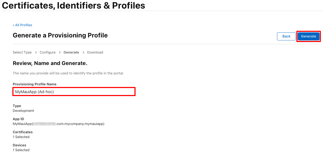
Task: Click the Certificates, Identifiers & Profiles heading
Action: [73, 5]
